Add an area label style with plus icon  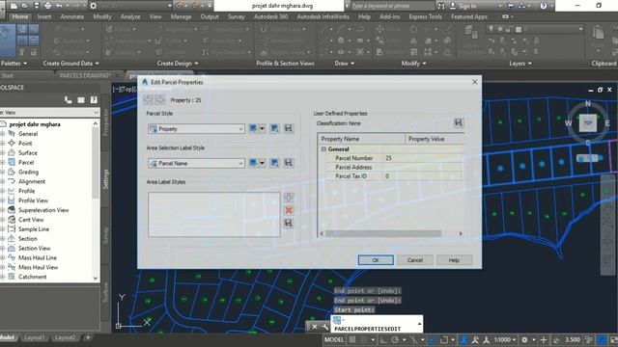(289, 198)
